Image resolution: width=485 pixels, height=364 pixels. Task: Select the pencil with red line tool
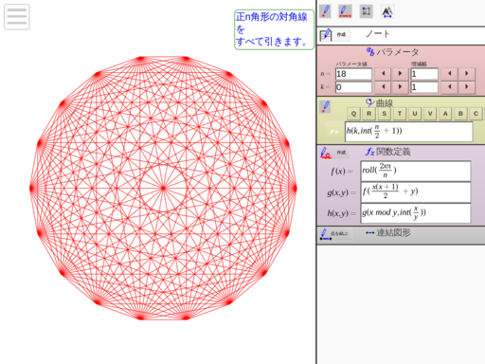[345, 11]
